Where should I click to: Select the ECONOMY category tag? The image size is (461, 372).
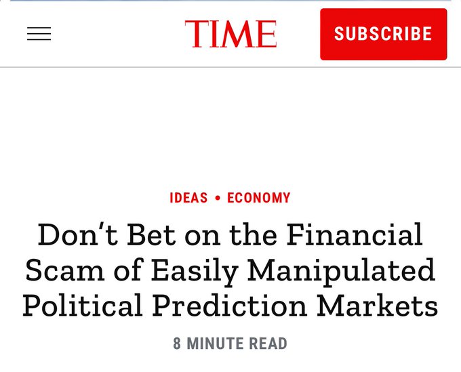coord(258,198)
